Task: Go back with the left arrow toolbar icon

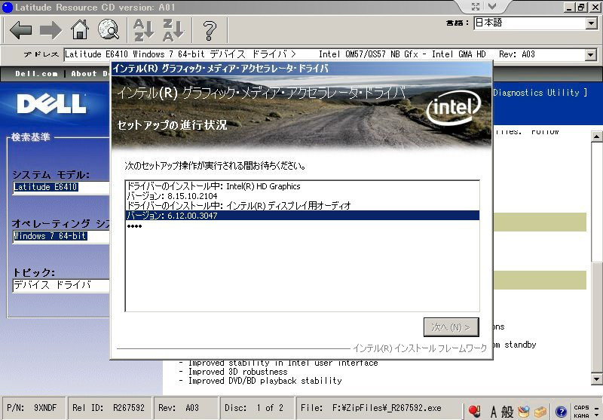Action: click(x=21, y=29)
